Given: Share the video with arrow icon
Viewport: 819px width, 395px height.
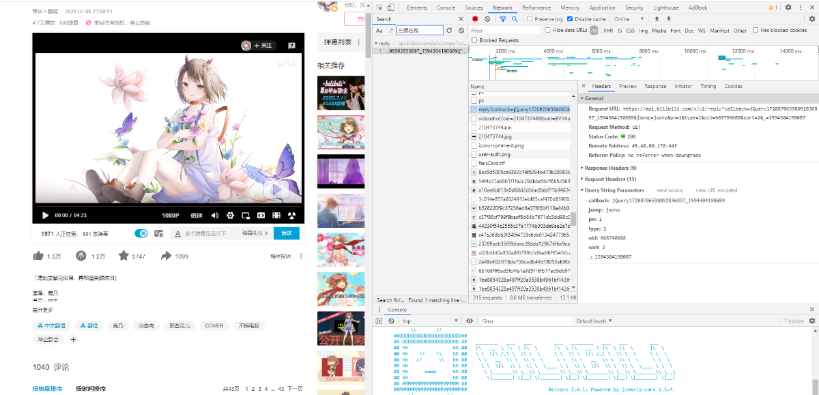Looking at the screenshot, I should (166, 256).
